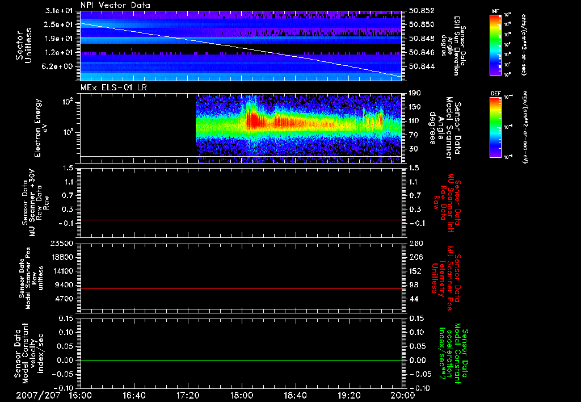581x402 pixels.
Task: Click the "190" scanner angle tick value
Action: click(x=415, y=93)
